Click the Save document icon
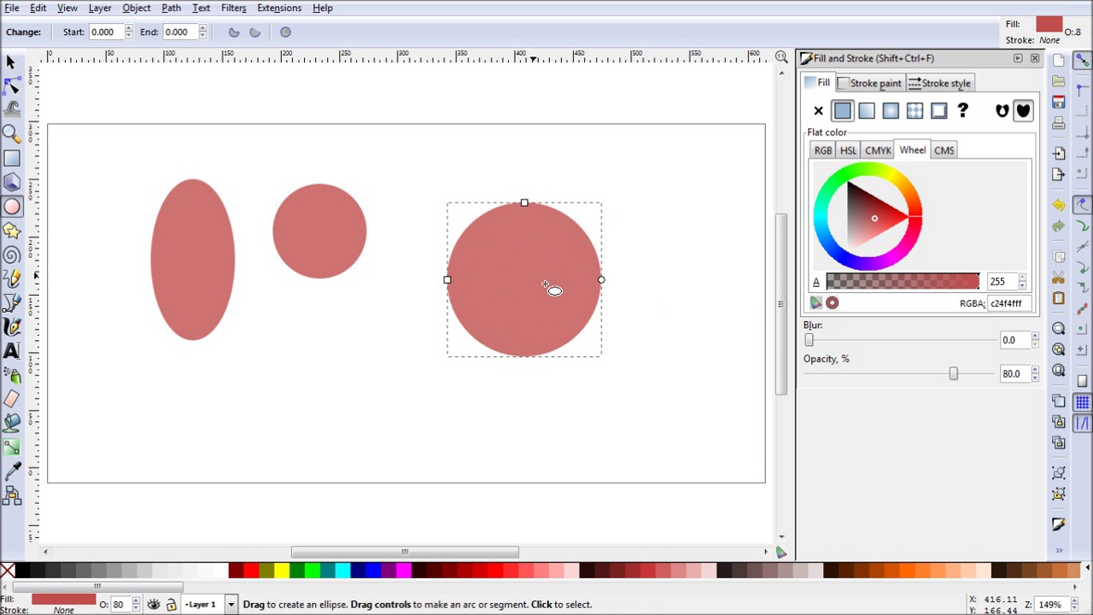Viewport: 1093px width, 615px height. [x=1059, y=102]
